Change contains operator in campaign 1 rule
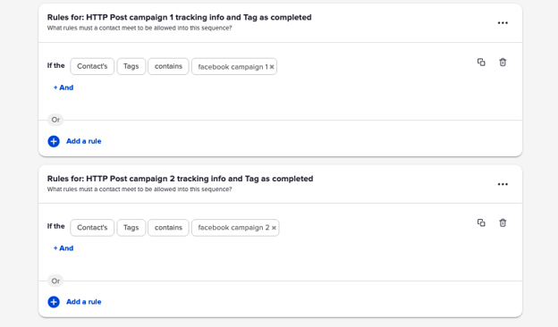 click(x=168, y=66)
